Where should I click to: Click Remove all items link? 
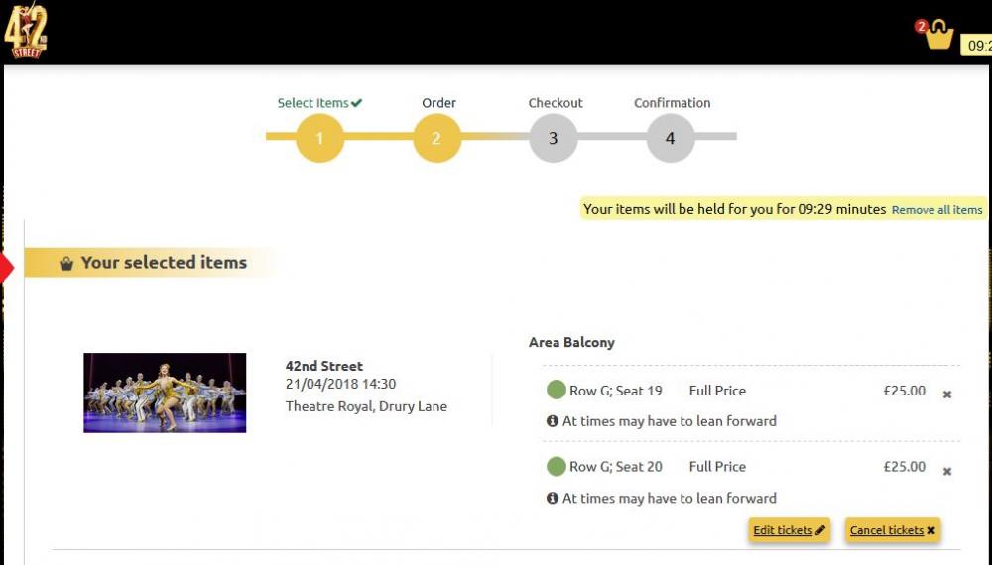[936, 210]
